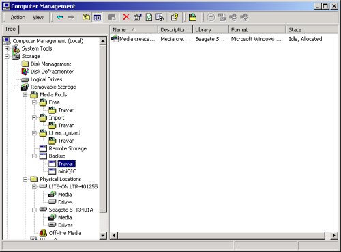This screenshot has width=341, height=252.
Task: Select Media under LITE-ON LTR-40125S
Action: (x=65, y=195)
